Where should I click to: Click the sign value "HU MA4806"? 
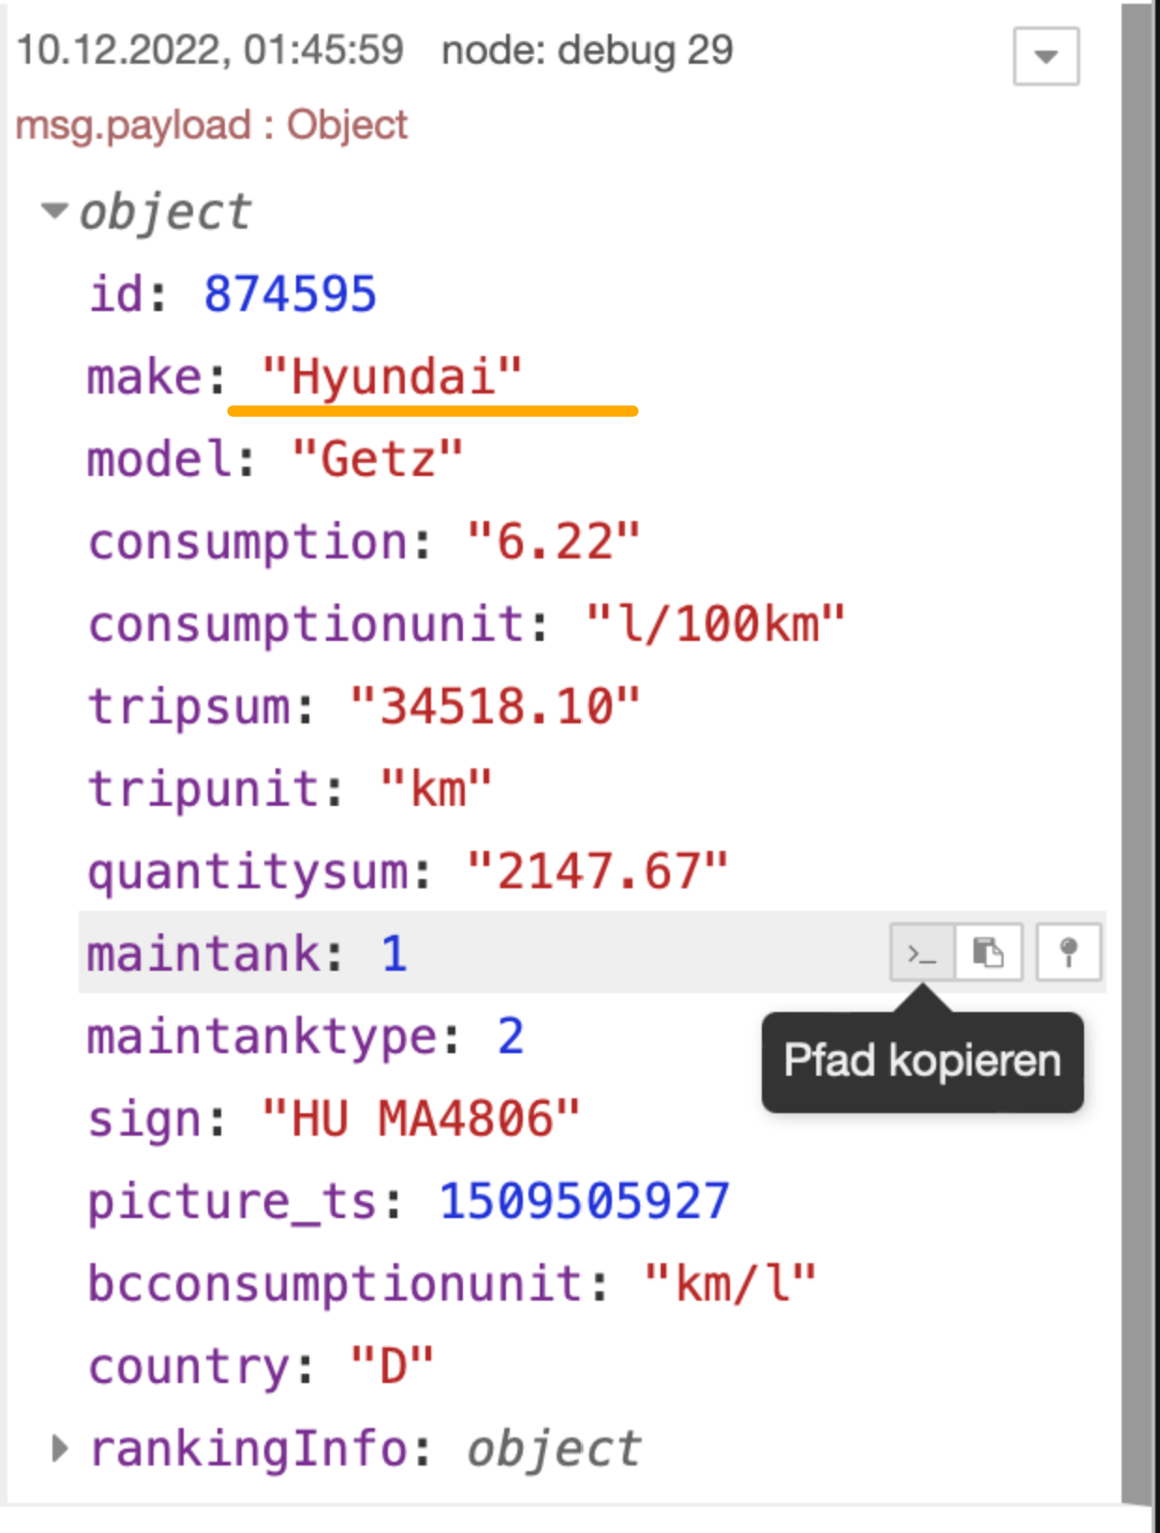tap(421, 1119)
